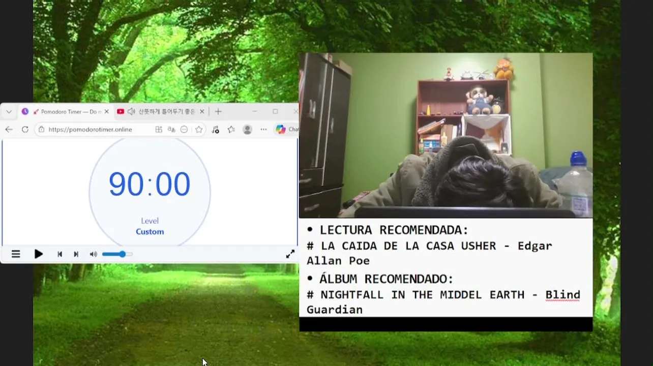Open the tab actions chevron menu in Edge
The image size is (653, 366).
(x=9, y=111)
